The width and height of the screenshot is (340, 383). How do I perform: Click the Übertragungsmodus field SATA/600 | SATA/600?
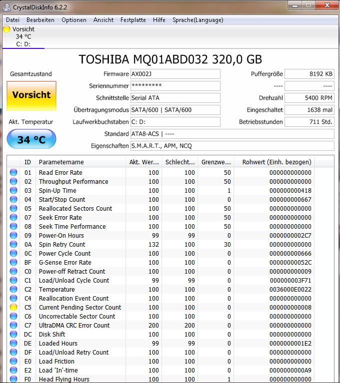click(175, 110)
